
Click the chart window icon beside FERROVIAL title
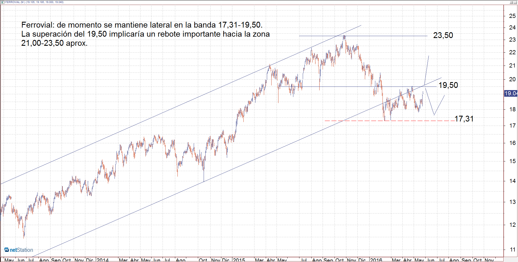(3, 2)
